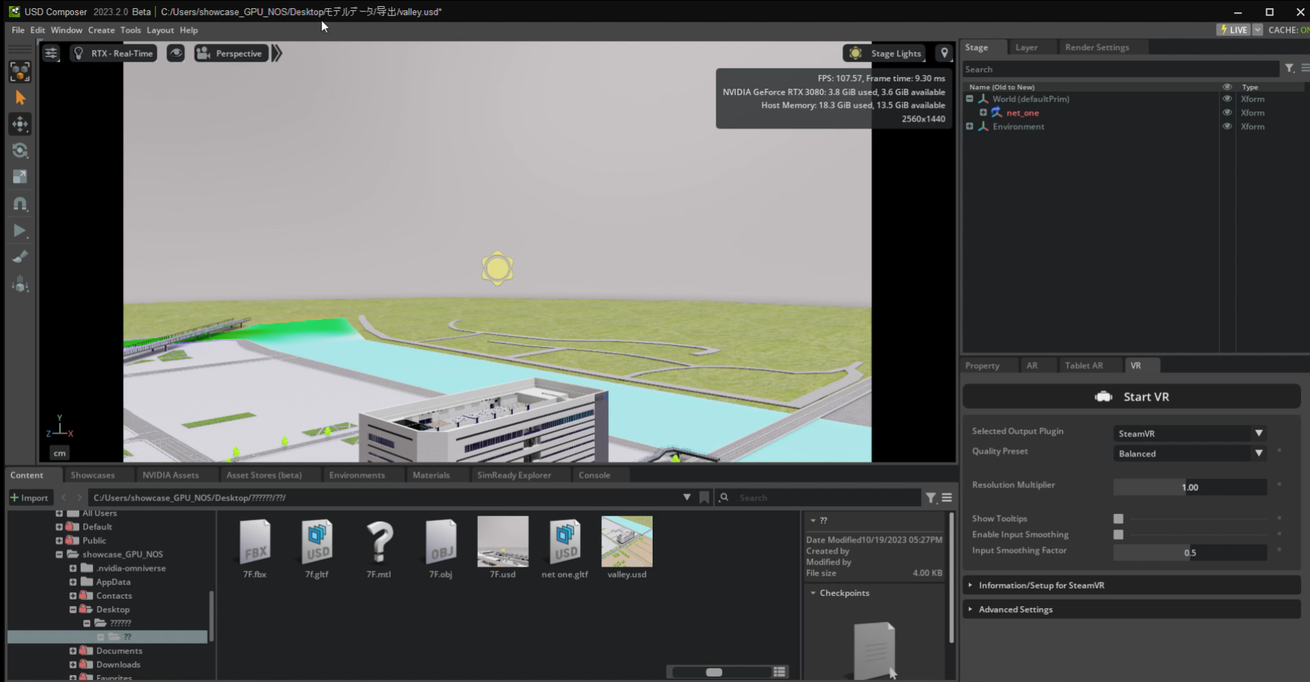Open the Help menu
The image size is (1310, 682).
point(188,30)
